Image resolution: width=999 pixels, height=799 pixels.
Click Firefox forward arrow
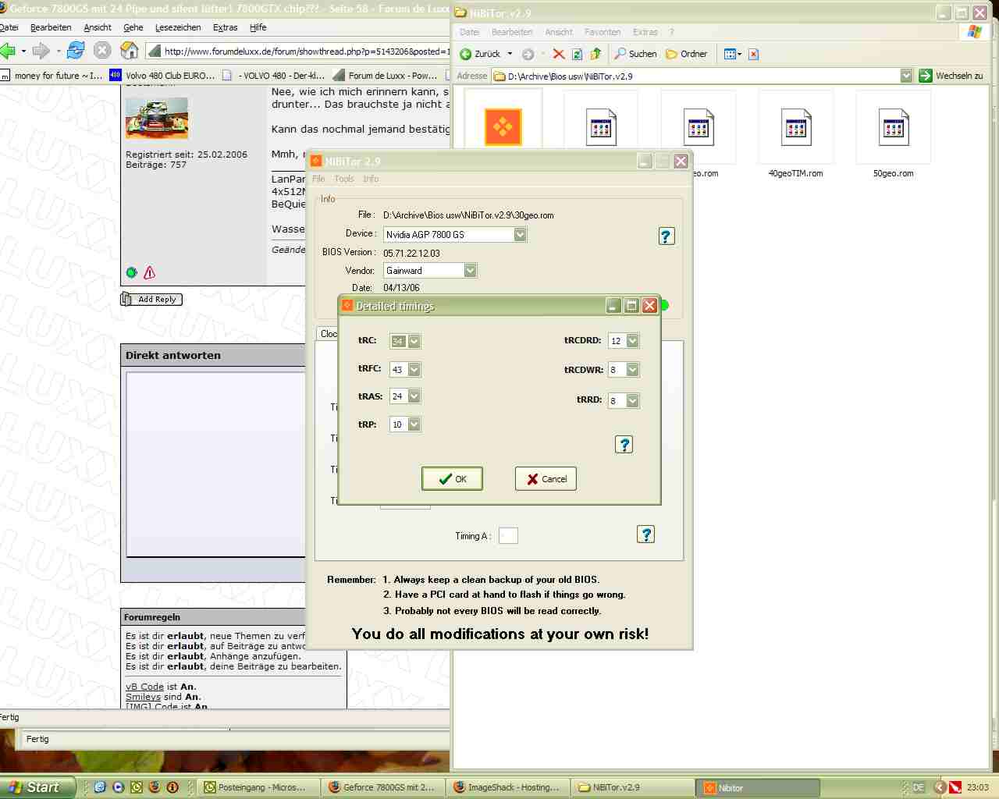pos(41,51)
